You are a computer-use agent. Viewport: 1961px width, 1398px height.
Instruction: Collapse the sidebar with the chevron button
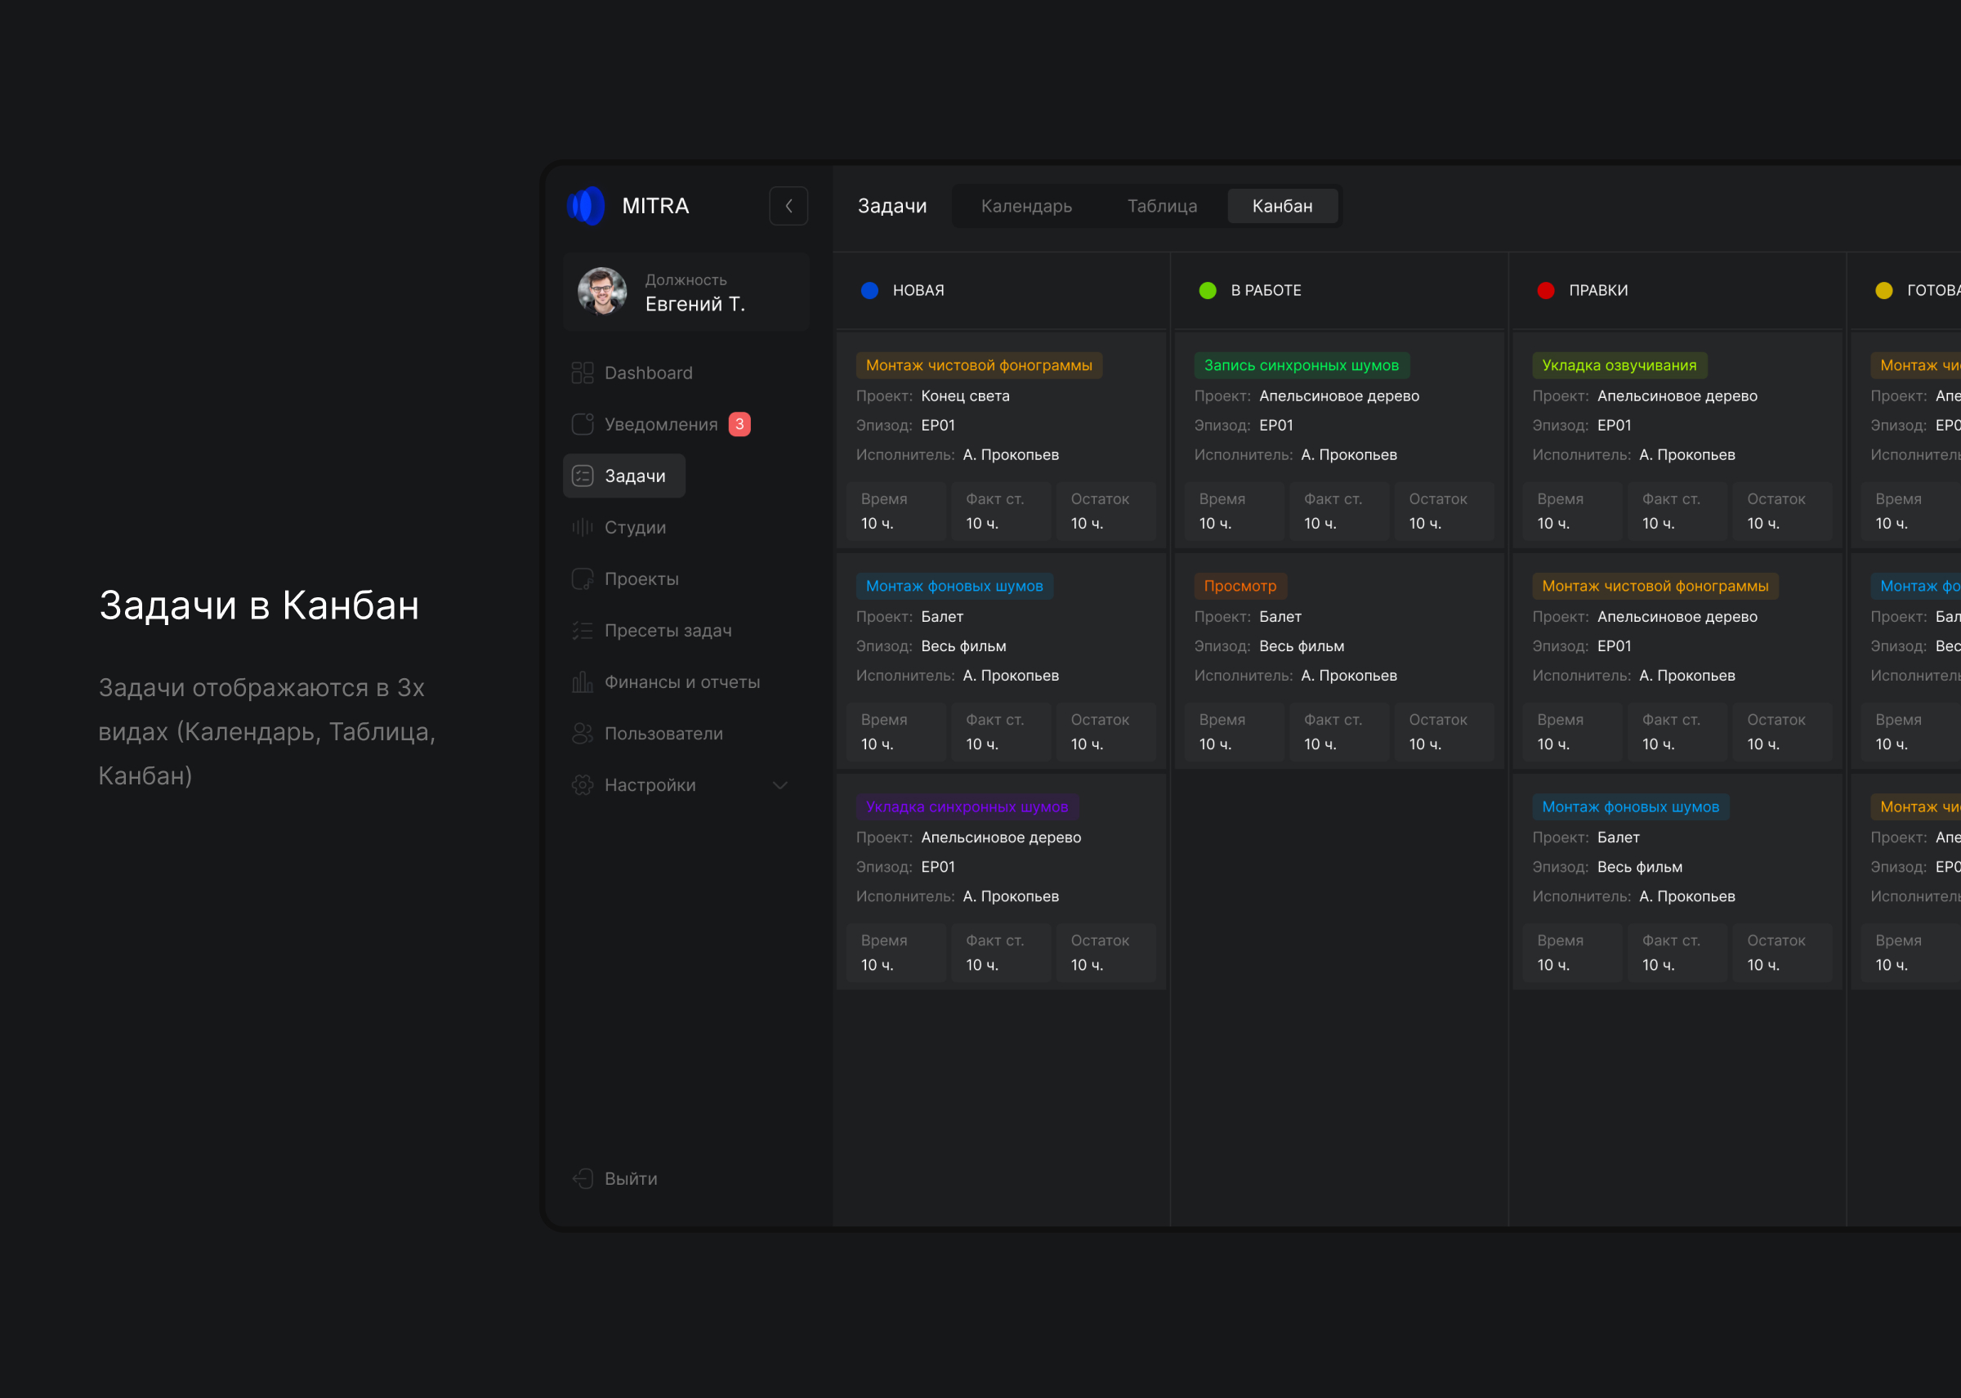(x=788, y=206)
